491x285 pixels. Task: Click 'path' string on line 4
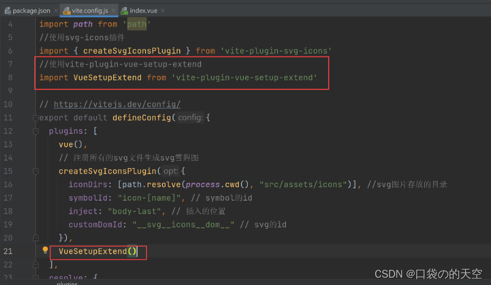[x=137, y=24]
